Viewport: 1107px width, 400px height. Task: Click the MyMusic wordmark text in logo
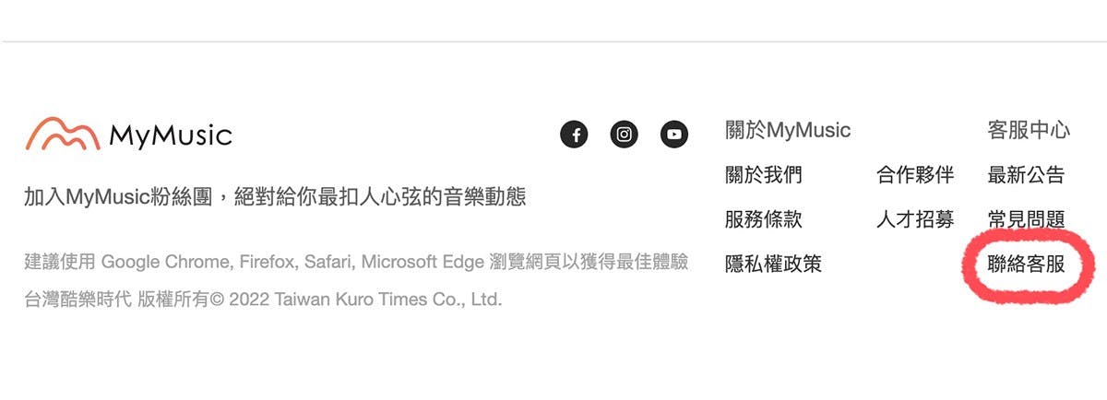click(171, 136)
